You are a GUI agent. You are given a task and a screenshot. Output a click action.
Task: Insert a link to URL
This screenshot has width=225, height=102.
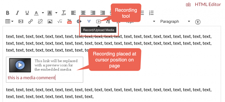[30, 22]
